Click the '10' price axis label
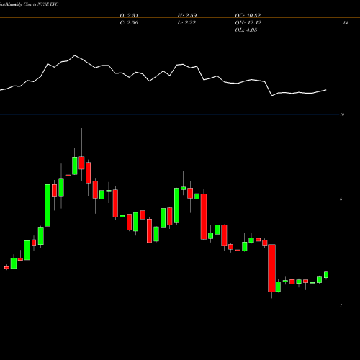Viewport: 360px width, 360px height. click(342, 114)
